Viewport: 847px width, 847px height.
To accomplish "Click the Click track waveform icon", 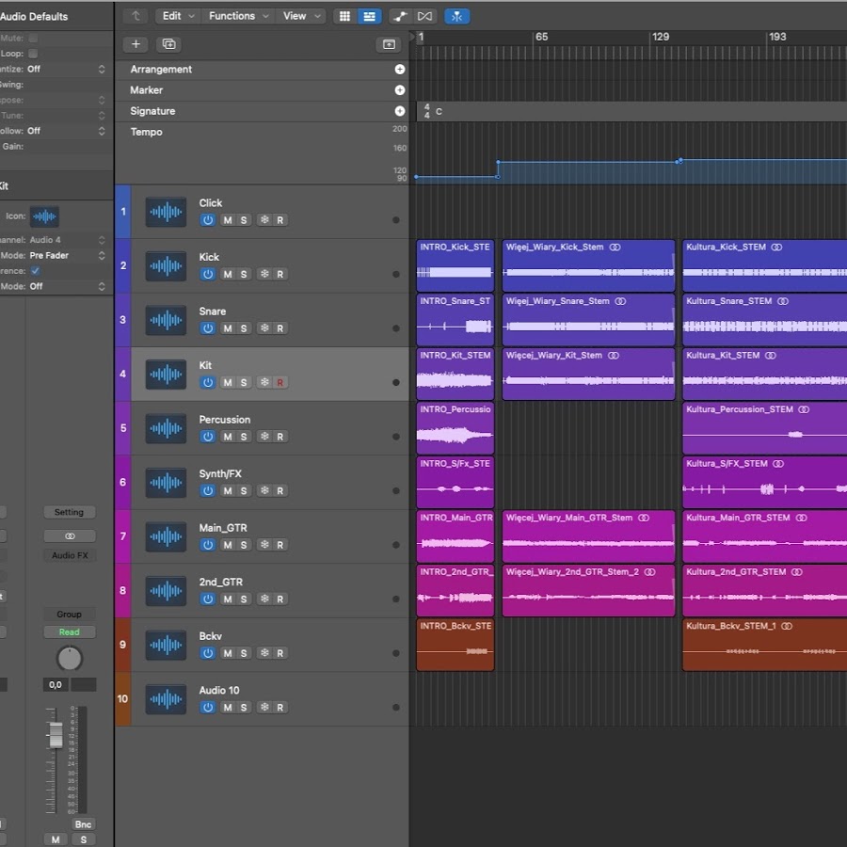I will point(166,212).
